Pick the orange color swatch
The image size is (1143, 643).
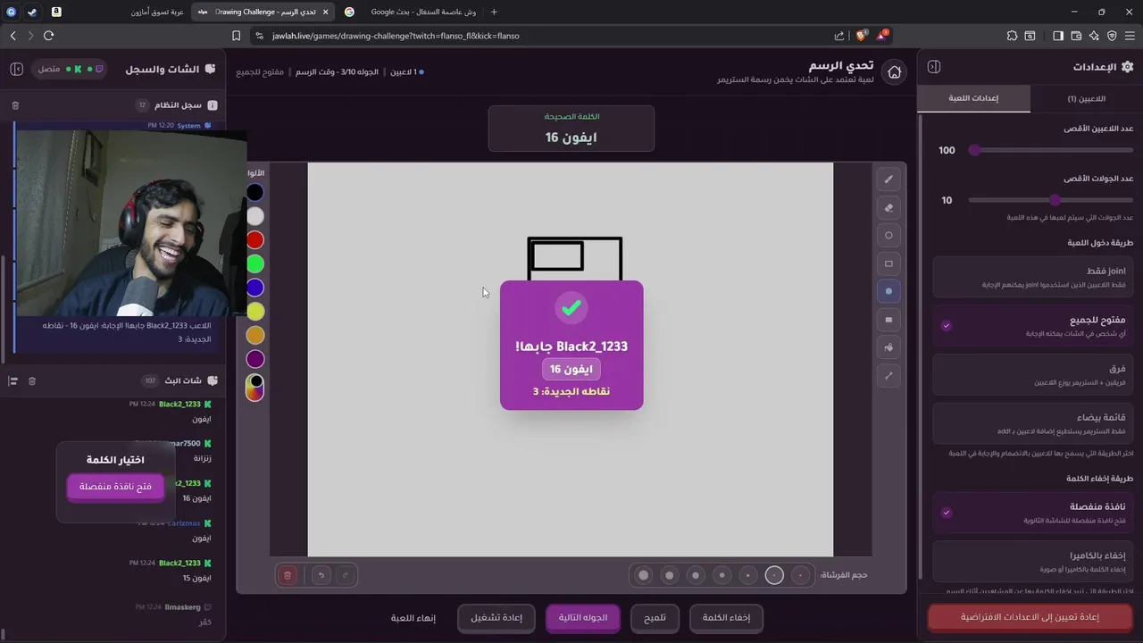pyautogui.click(x=255, y=336)
